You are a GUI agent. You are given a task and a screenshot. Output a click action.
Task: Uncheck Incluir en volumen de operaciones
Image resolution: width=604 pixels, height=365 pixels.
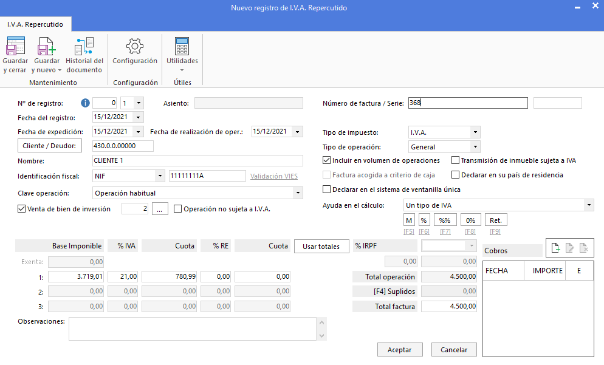[x=327, y=160]
